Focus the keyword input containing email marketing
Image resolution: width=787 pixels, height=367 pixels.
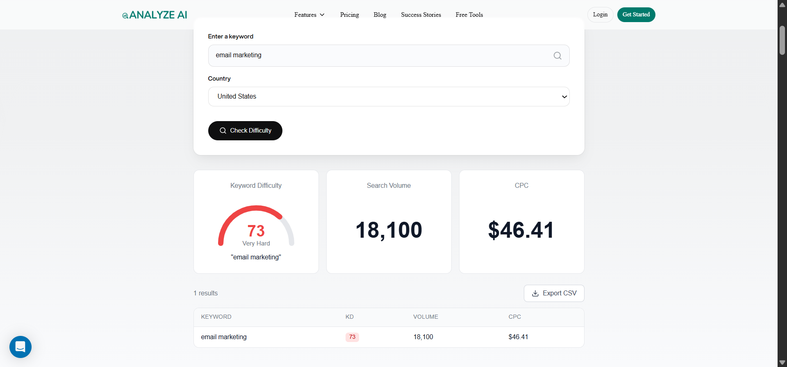pos(389,56)
